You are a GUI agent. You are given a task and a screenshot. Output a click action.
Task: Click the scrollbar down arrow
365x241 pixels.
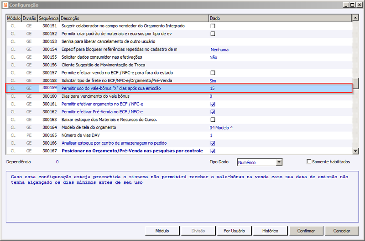[355, 151]
